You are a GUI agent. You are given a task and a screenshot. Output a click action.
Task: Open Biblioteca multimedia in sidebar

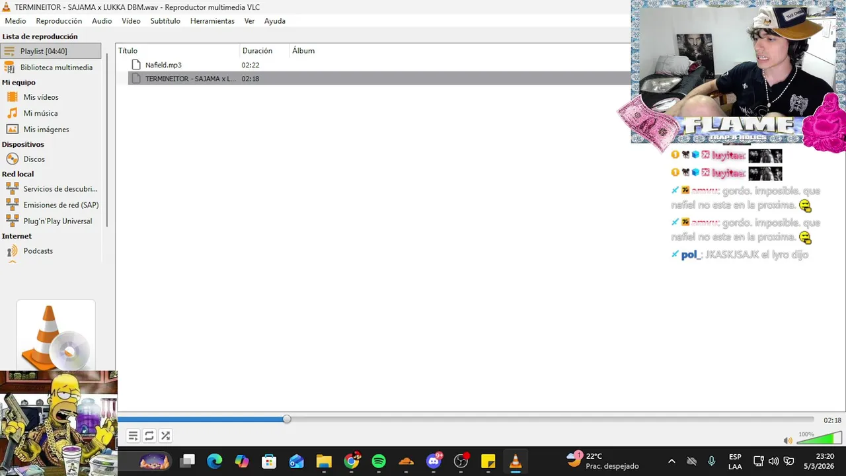(x=51, y=67)
